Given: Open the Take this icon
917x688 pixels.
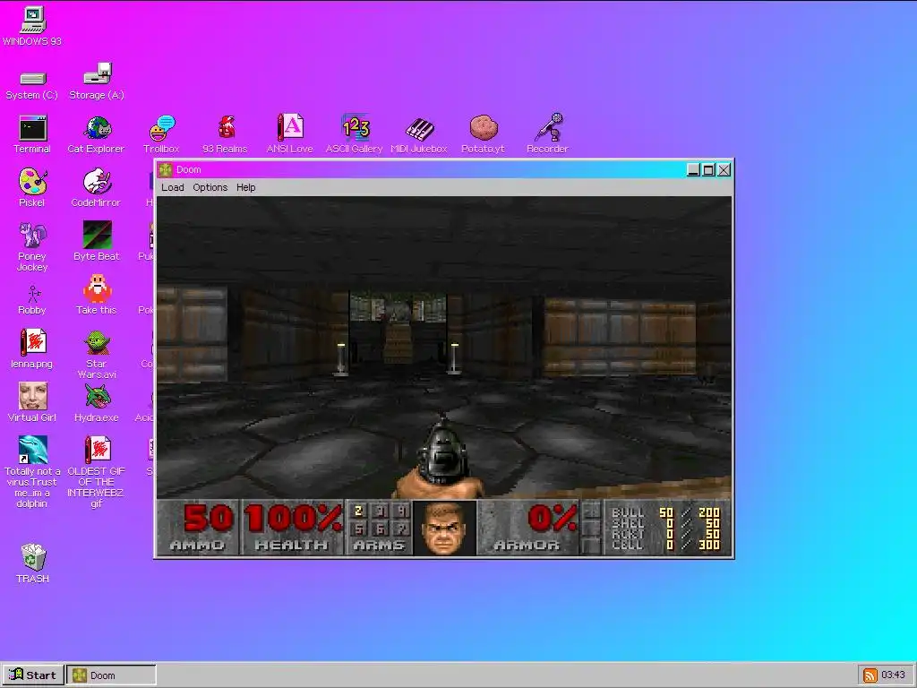Looking at the screenshot, I should click(x=97, y=296).
